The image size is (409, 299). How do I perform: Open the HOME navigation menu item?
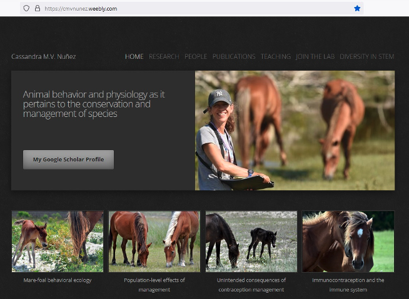pyautogui.click(x=134, y=56)
